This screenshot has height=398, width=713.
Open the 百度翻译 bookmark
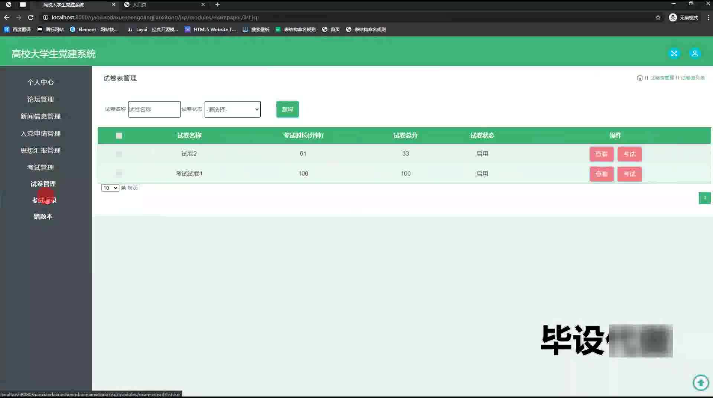point(17,29)
